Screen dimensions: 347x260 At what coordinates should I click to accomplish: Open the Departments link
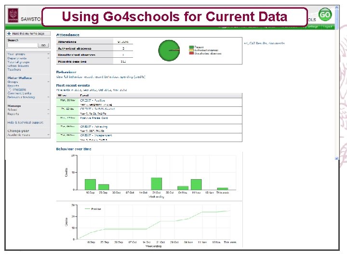pos(17,58)
